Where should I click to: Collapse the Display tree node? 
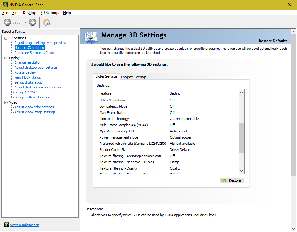pos(6,58)
